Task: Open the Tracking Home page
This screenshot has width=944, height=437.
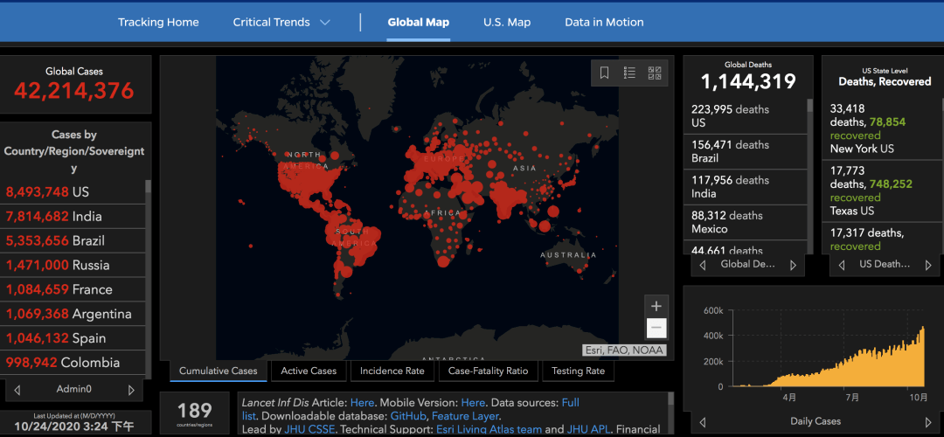Action: coord(158,22)
